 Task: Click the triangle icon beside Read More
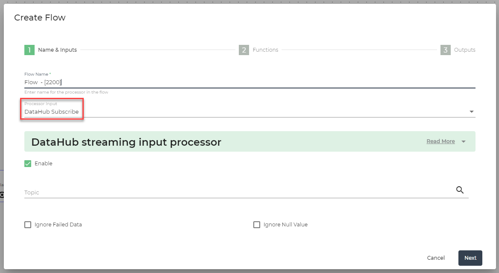point(463,141)
